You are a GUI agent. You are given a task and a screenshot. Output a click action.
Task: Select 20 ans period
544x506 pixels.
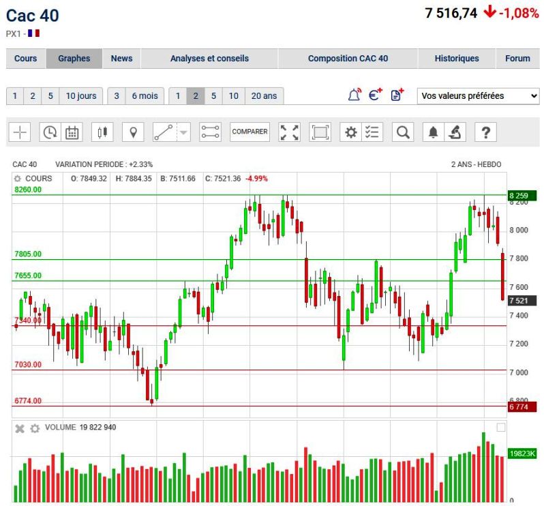(264, 95)
